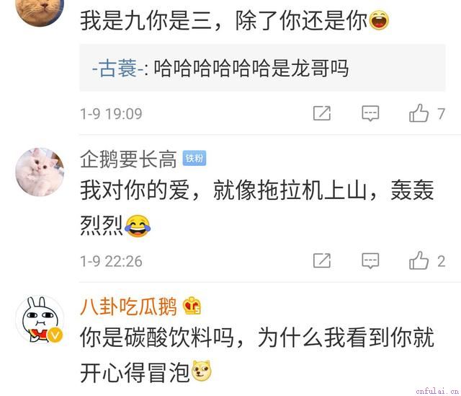Tap the 1-9 22:26 timestamp
This screenshot has width=461, height=396.
tap(112, 261)
